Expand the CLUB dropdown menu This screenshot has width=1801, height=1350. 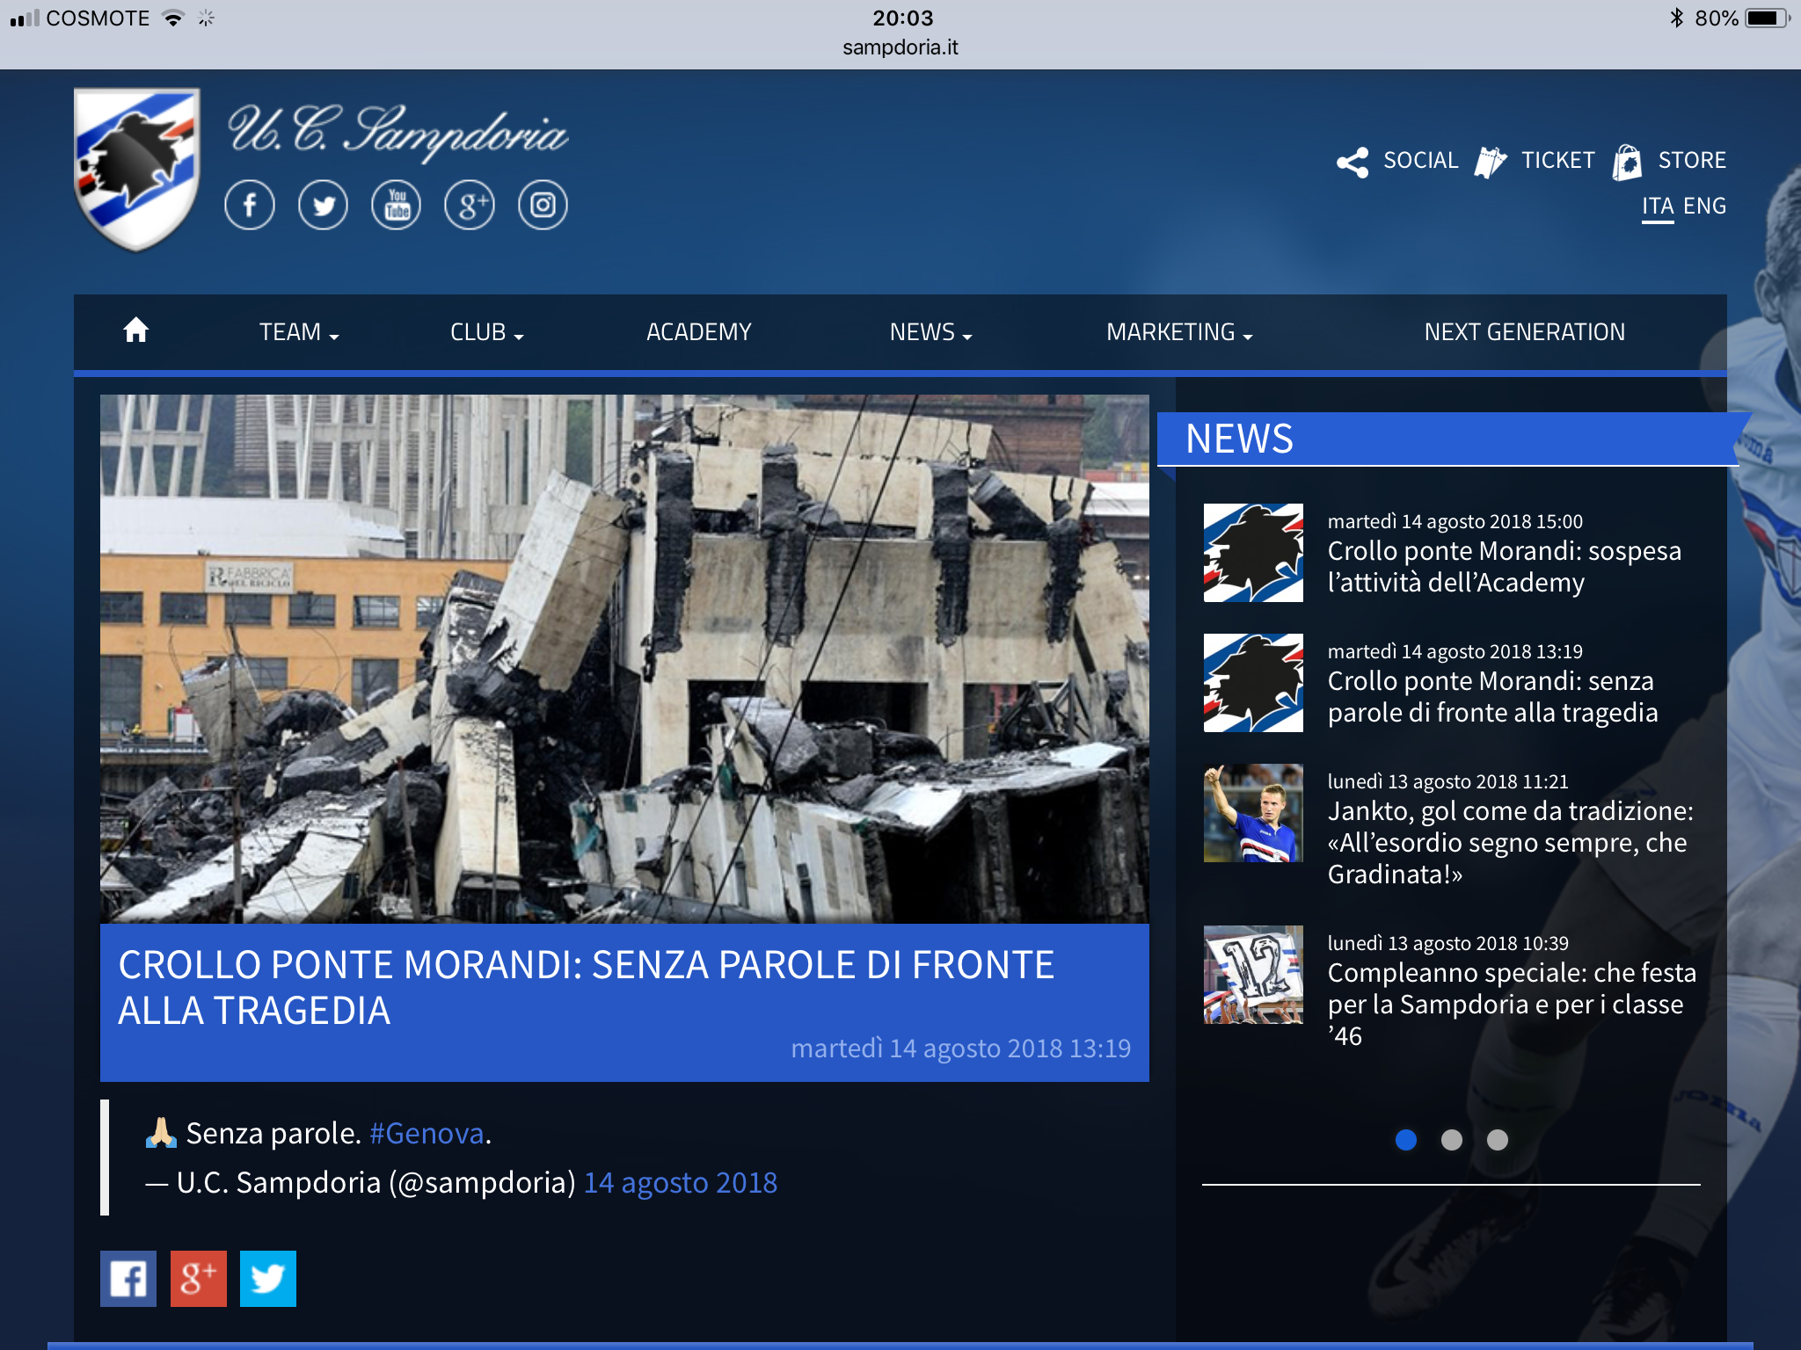pyautogui.click(x=486, y=332)
